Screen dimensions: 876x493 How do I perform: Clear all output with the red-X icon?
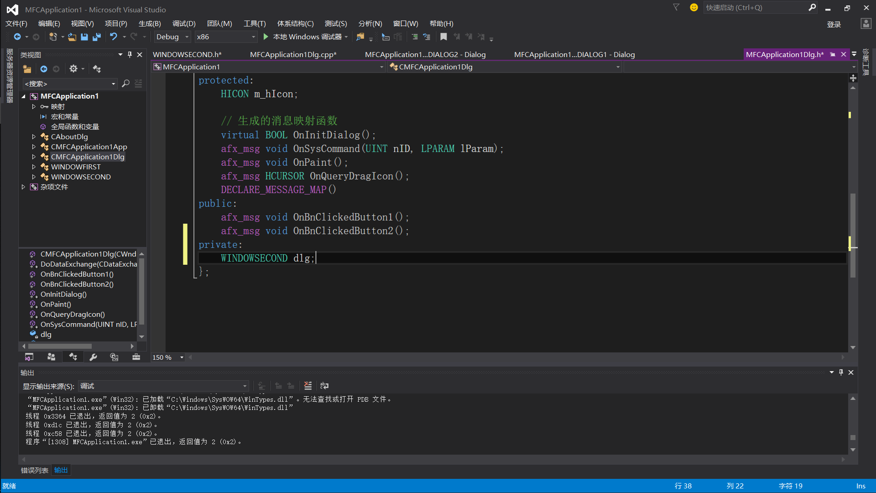[308, 386]
